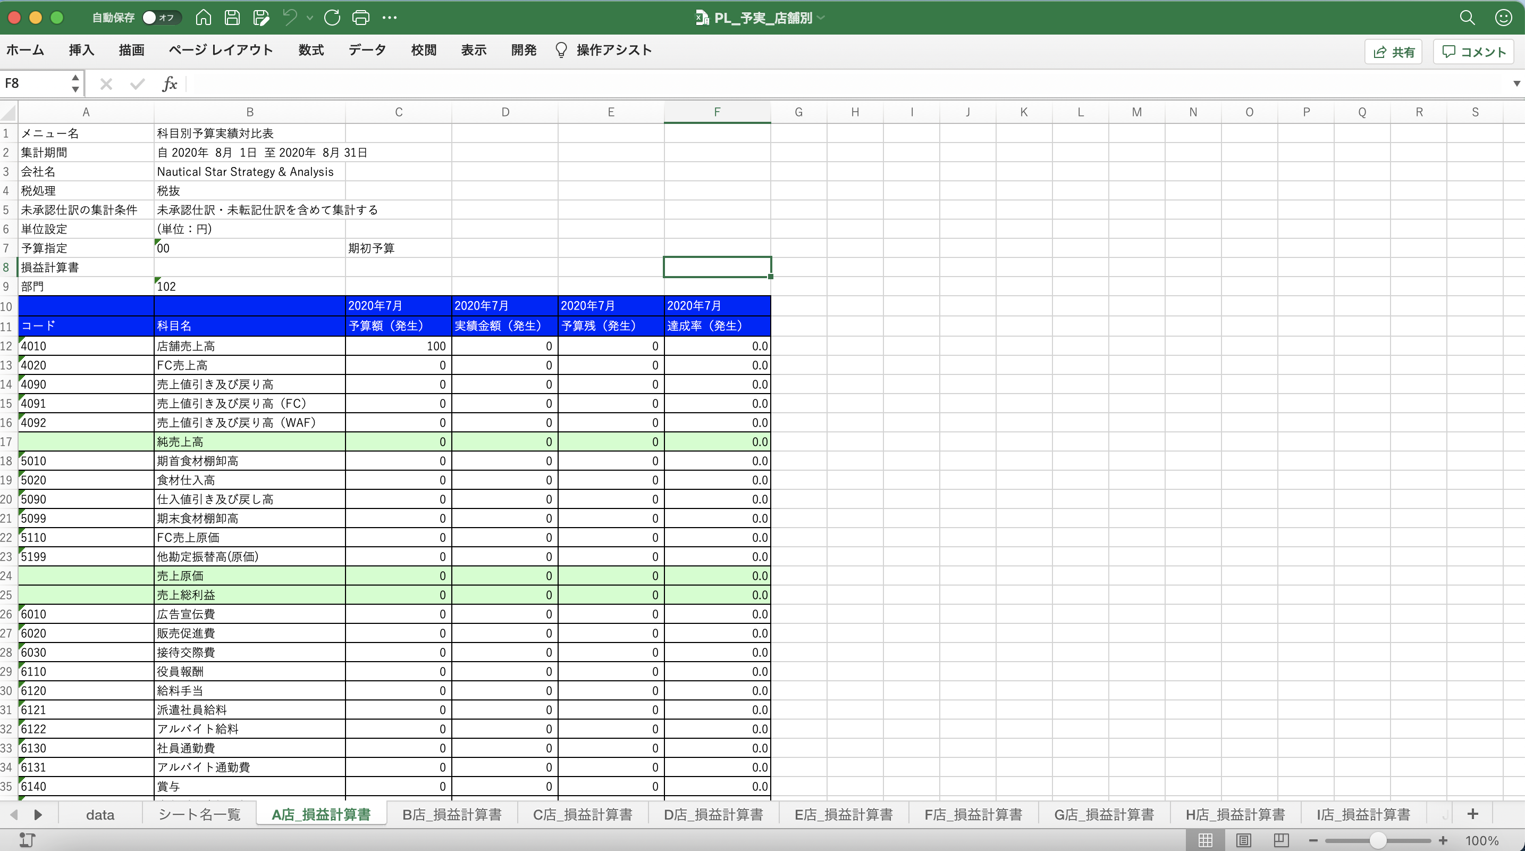Screen dimensions: 1525x851
Task: Click the コメント comments button
Action: (1473, 52)
